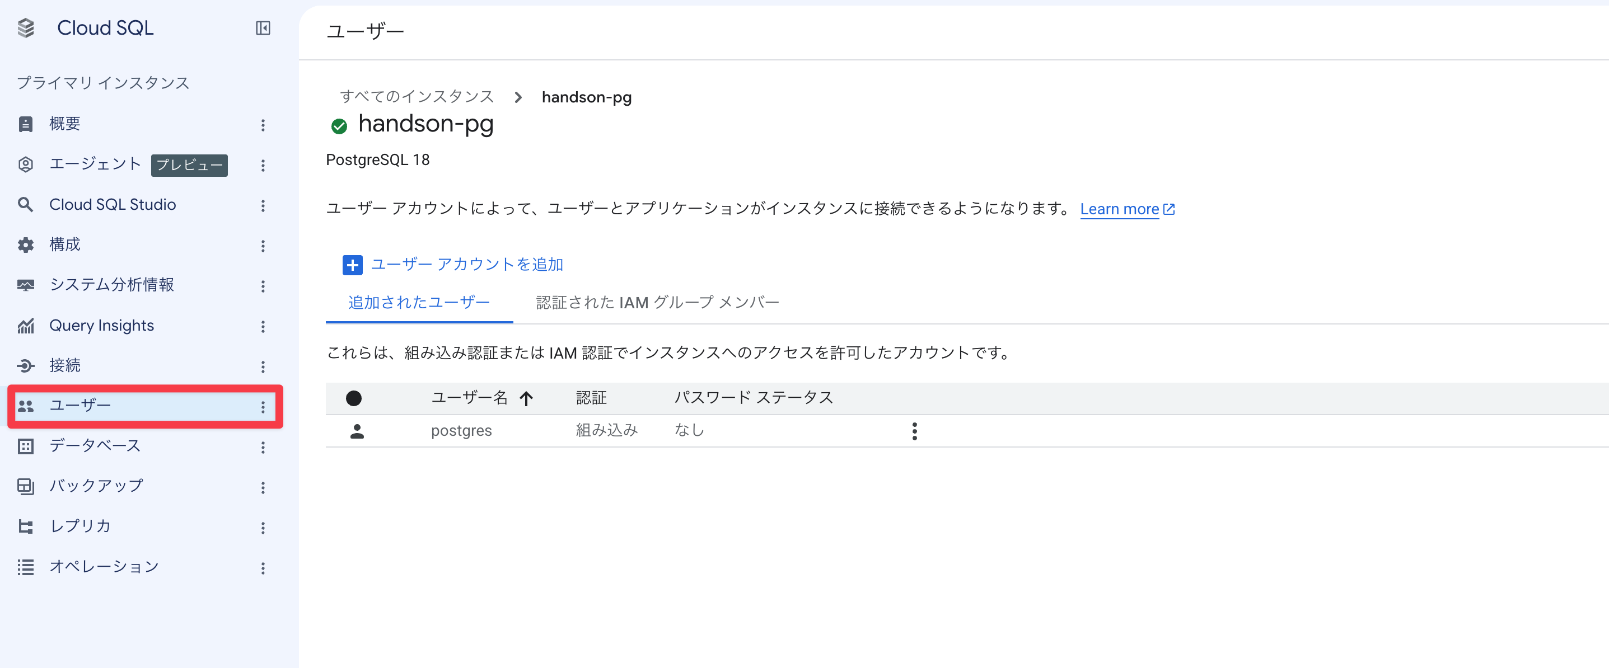Click the バックアップ backup icon
Viewport: 1609px width, 668px height.
(x=26, y=486)
